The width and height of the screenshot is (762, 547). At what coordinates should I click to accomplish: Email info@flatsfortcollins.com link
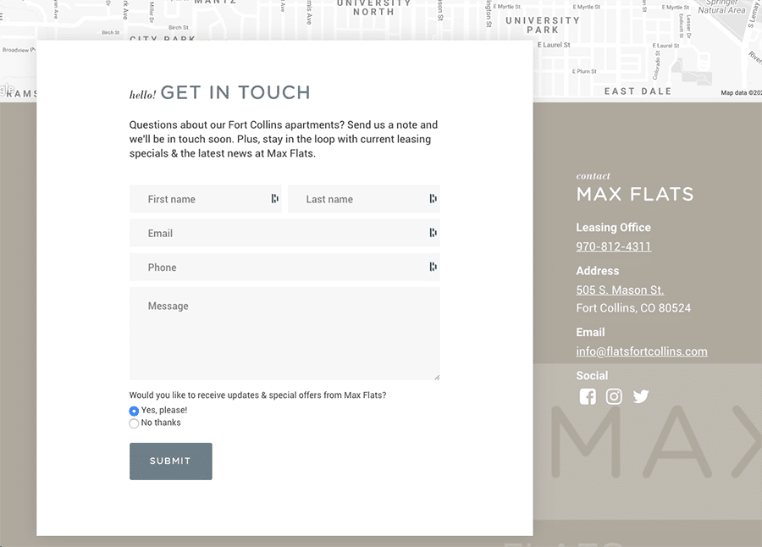(642, 351)
